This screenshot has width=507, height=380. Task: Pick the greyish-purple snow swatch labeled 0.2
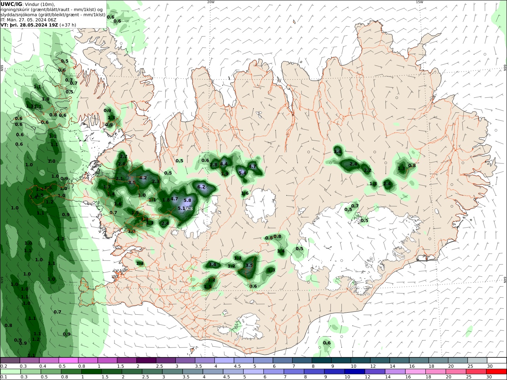tap(10, 361)
